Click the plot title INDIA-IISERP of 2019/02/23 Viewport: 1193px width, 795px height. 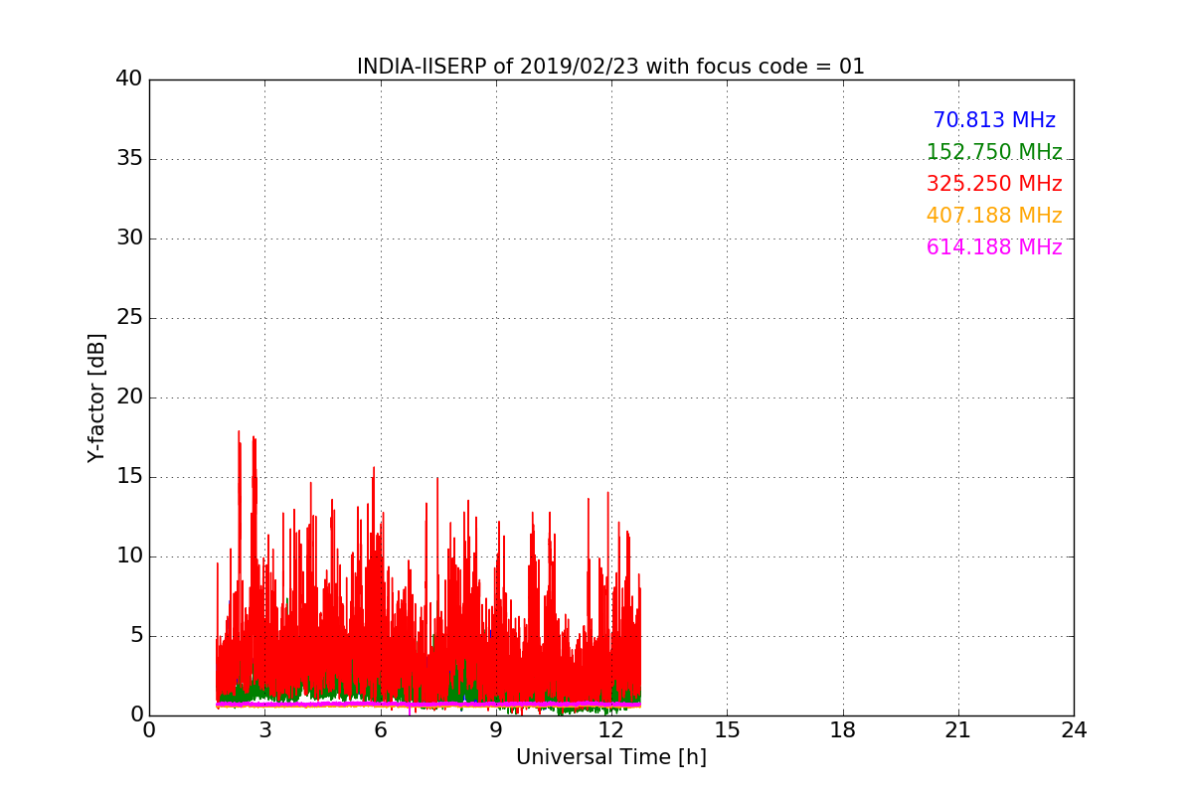coord(610,67)
